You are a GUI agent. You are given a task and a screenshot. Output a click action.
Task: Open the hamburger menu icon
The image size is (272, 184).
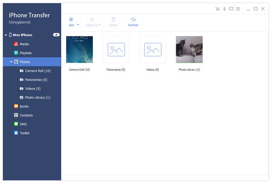pos(238,9)
